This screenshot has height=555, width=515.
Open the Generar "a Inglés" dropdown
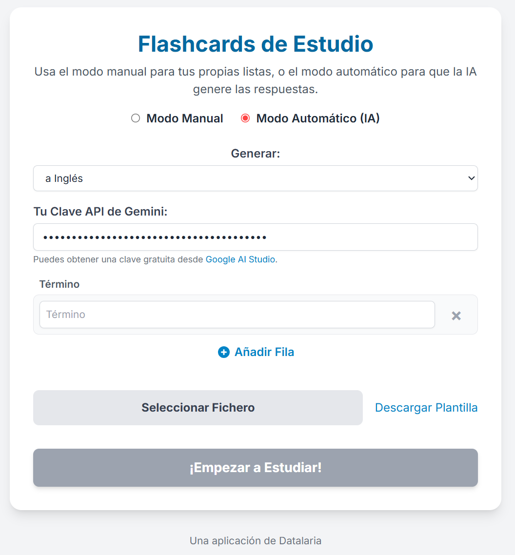tap(255, 178)
